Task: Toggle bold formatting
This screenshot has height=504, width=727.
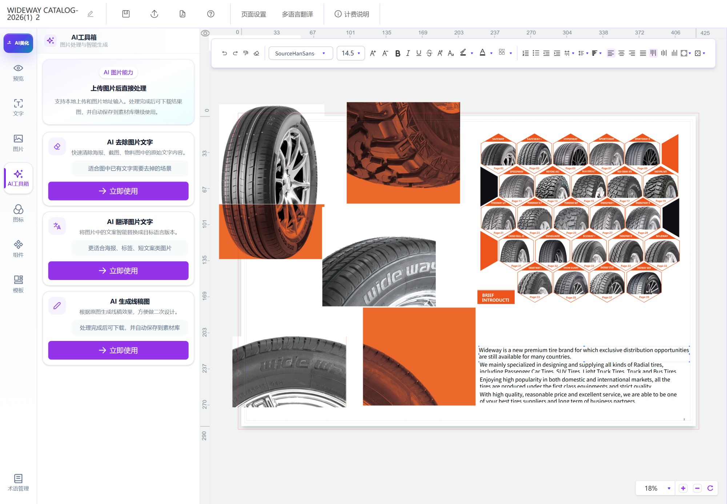Action: [x=398, y=53]
